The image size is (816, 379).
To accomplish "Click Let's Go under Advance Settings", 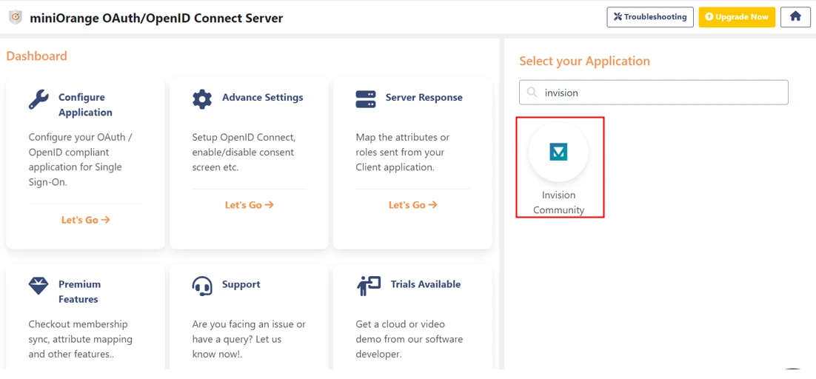I will (x=250, y=205).
